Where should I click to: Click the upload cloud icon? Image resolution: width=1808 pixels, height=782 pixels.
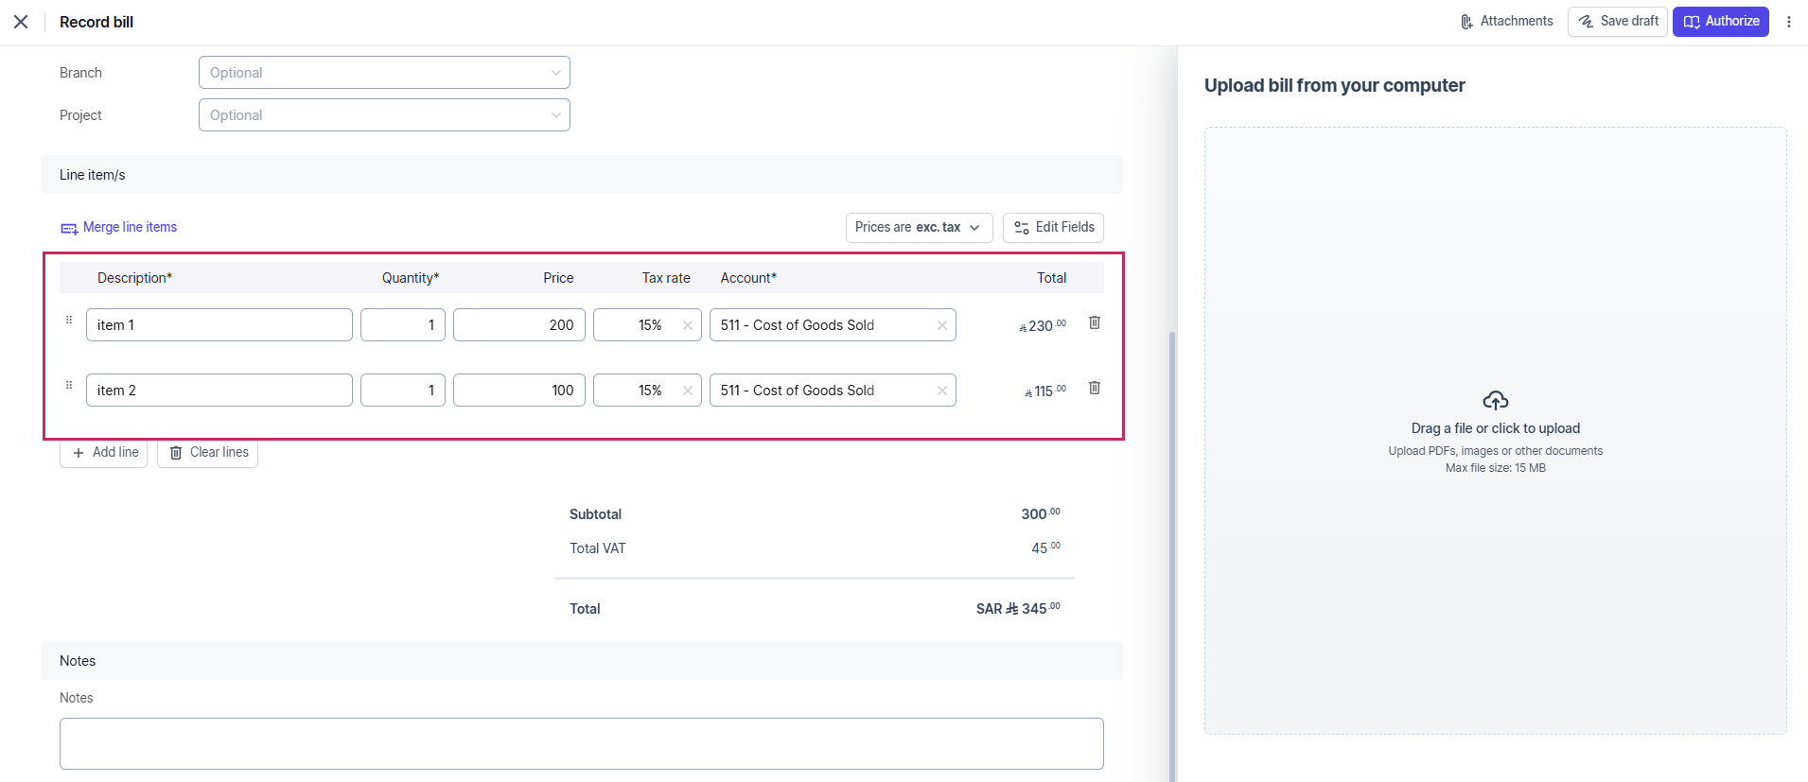click(x=1496, y=400)
